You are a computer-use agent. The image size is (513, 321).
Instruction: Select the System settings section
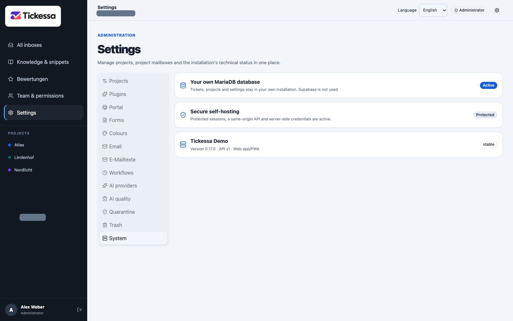click(x=133, y=238)
